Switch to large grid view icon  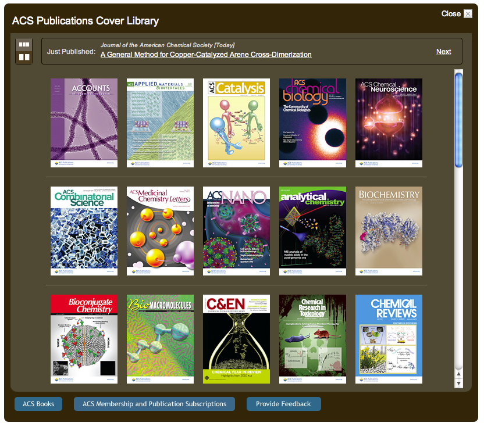24,57
